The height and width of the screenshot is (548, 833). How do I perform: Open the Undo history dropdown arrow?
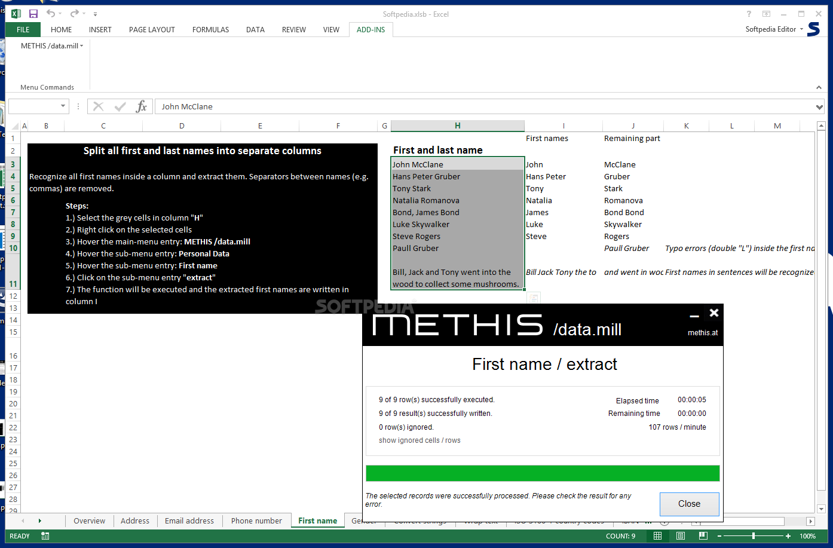click(x=60, y=14)
